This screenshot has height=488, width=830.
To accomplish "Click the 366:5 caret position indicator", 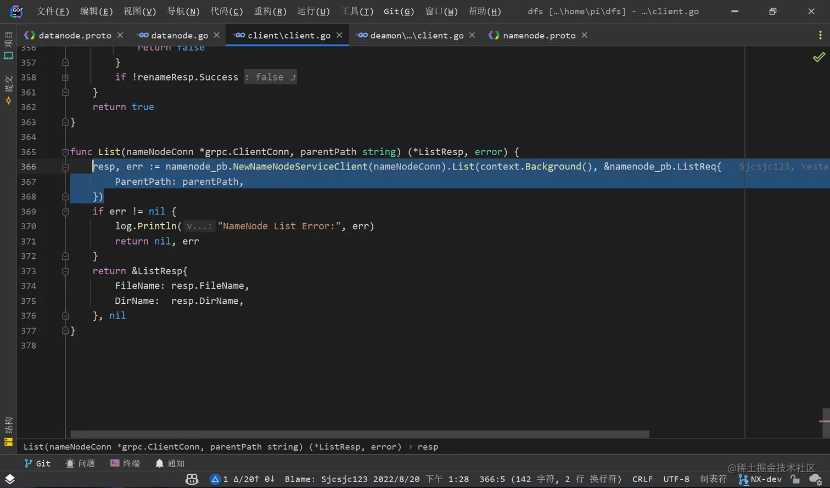I will point(550,479).
